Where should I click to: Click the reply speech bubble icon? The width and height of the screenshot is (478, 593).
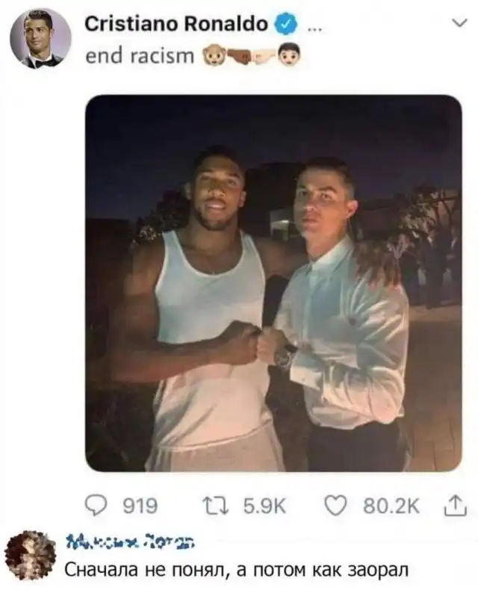(95, 506)
